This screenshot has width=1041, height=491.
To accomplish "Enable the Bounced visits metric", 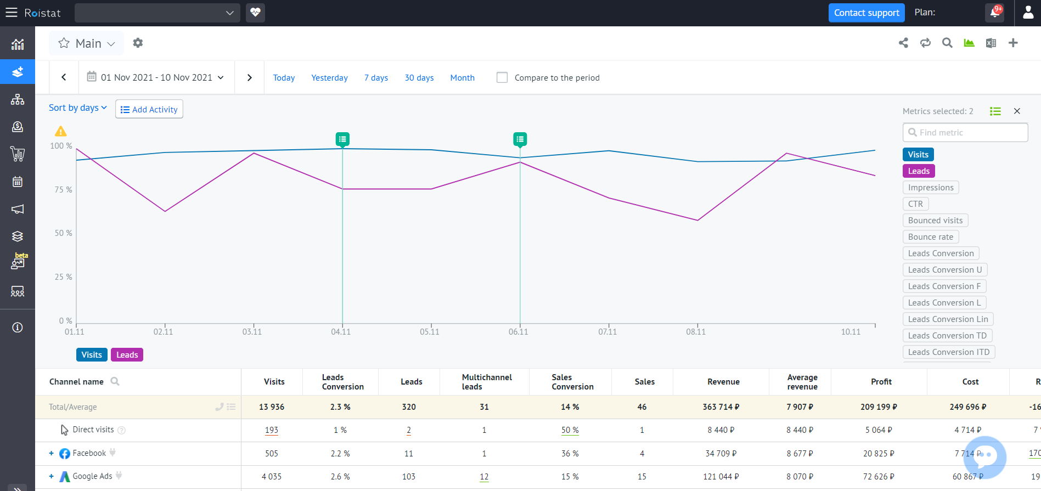I will (x=935, y=221).
